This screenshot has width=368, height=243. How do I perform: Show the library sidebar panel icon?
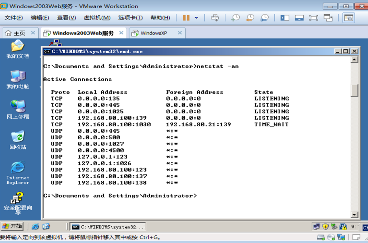(285, 18)
